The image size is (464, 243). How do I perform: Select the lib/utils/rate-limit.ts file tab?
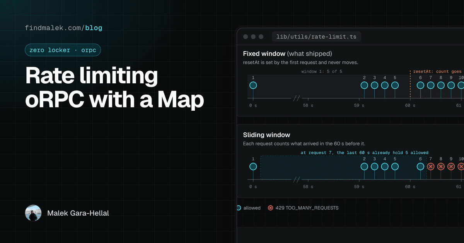pyautogui.click(x=317, y=37)
